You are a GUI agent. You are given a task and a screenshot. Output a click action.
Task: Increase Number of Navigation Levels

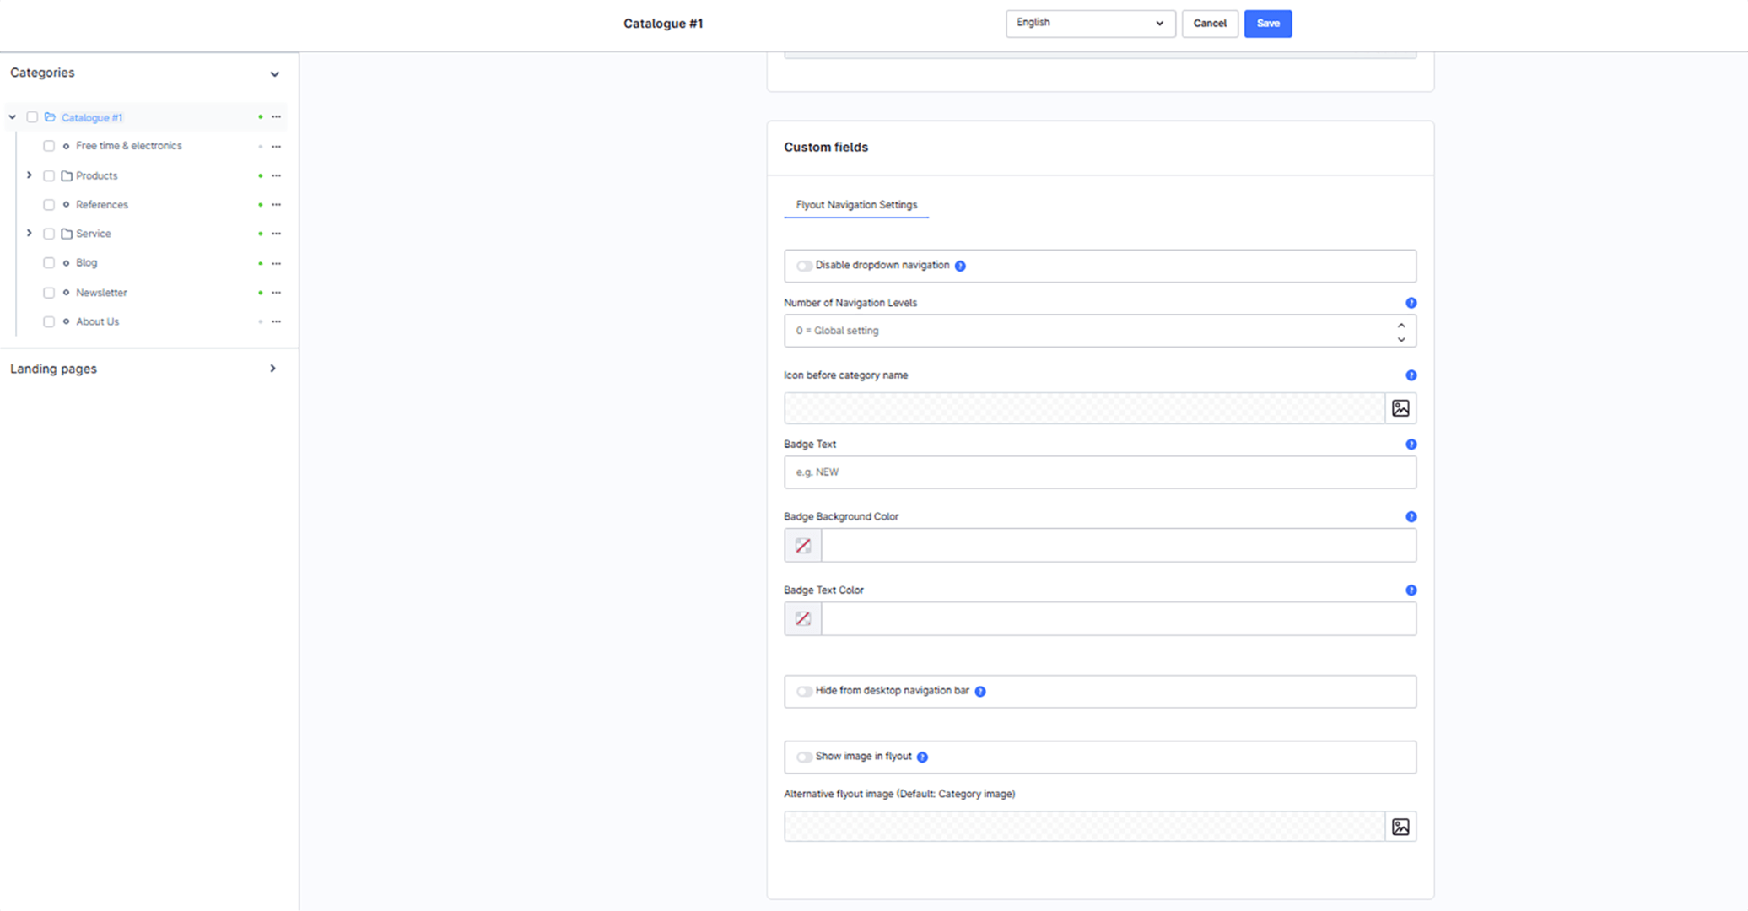click(x=1401, y=325)
